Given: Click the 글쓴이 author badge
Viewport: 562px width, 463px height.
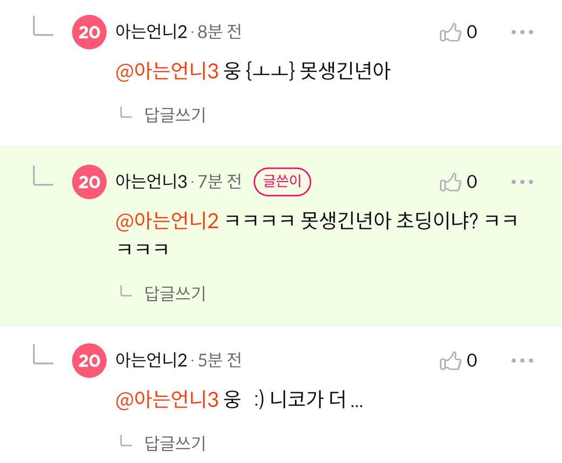Looking at the screenshot, I should 282,182.
